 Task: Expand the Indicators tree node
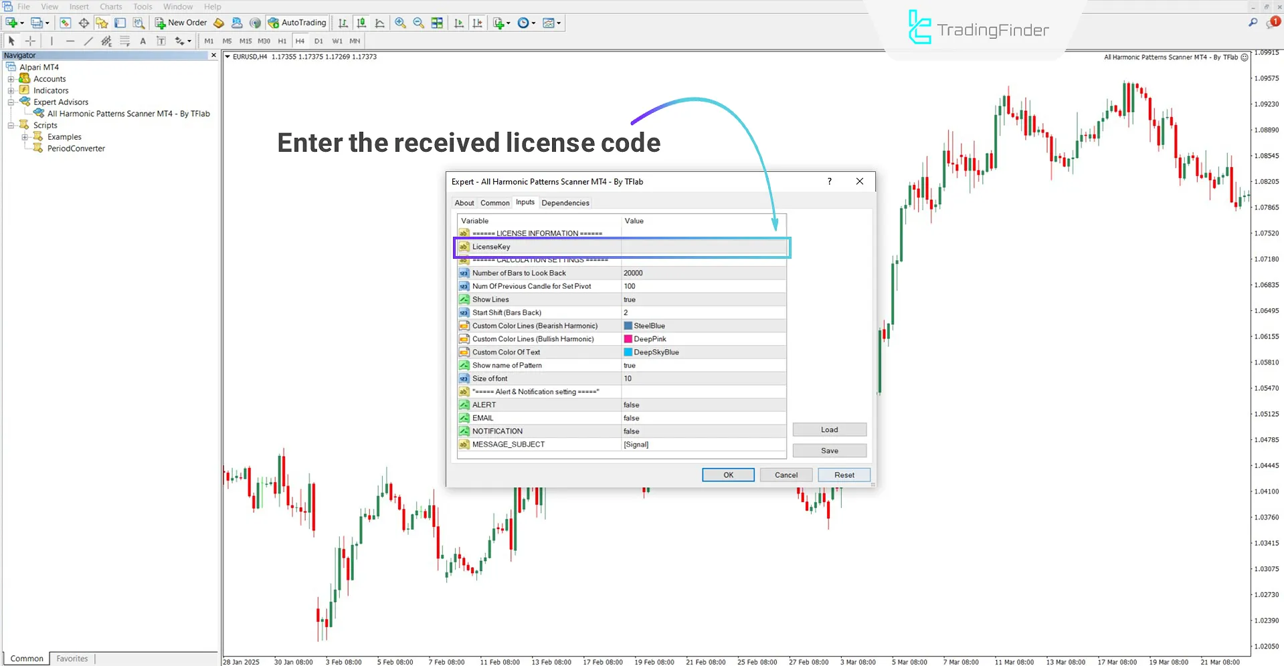click(11, 90)
